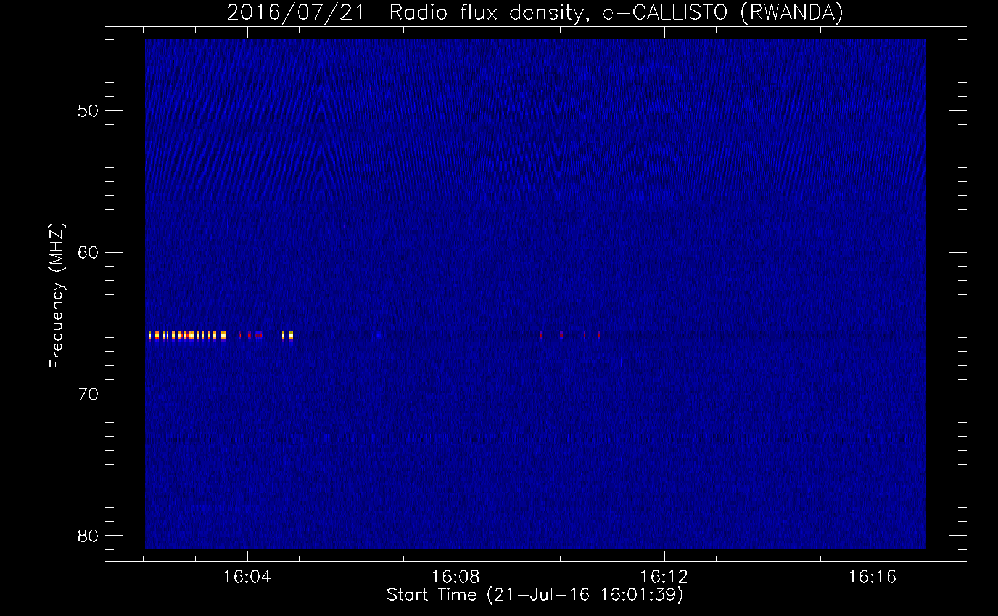Click the '50' frequency tick label
998x616 pixels.
(x=89, y=111)
